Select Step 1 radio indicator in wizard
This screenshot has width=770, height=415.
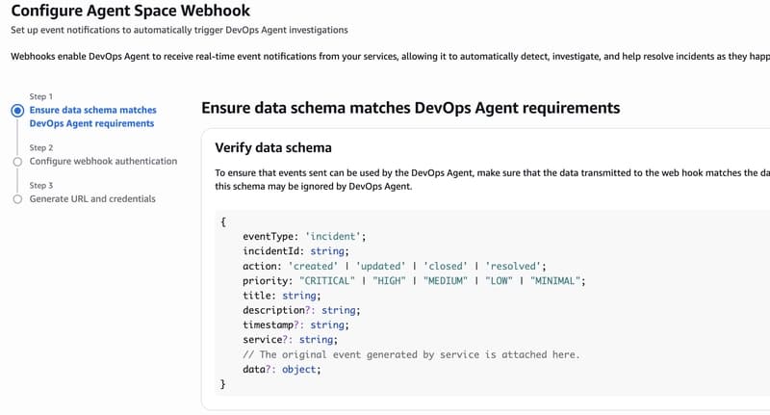pyautogui.click(x=17, y=111)
